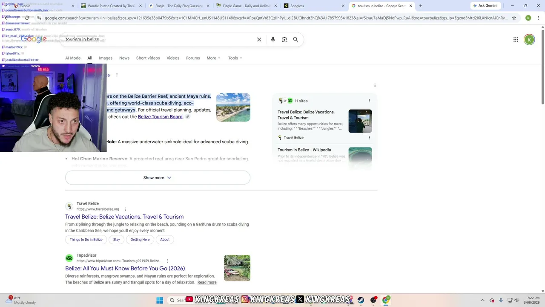Viewport: 545px width, 307px height.
Task: Open the Travel Belize source card title
Action: click(x=306, y=115)
